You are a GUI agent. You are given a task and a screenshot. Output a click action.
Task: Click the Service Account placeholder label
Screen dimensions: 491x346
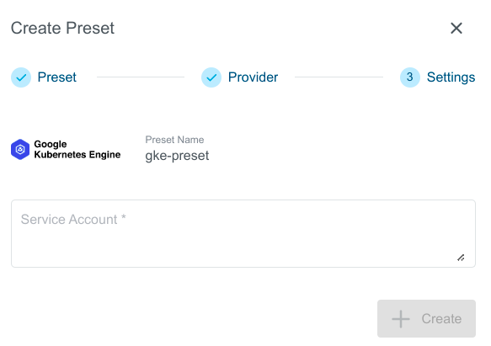point(69,220)
